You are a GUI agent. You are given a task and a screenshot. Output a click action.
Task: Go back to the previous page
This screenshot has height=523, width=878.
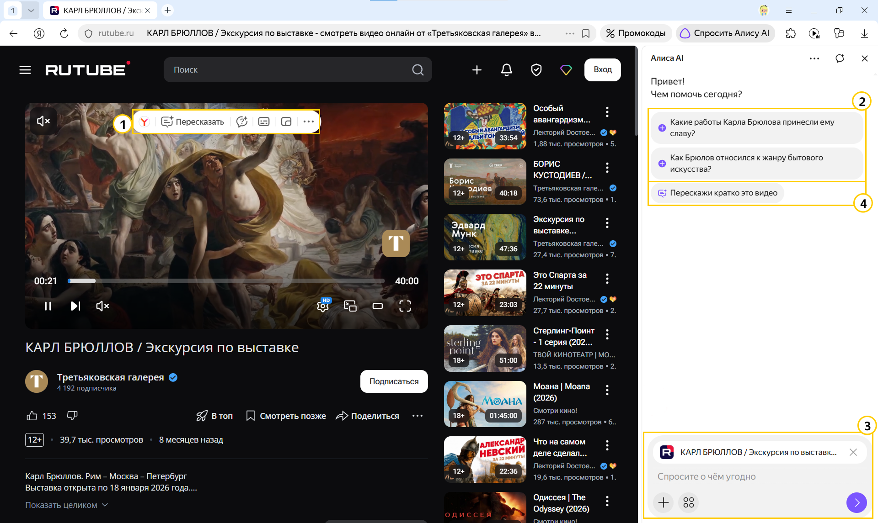14,33
